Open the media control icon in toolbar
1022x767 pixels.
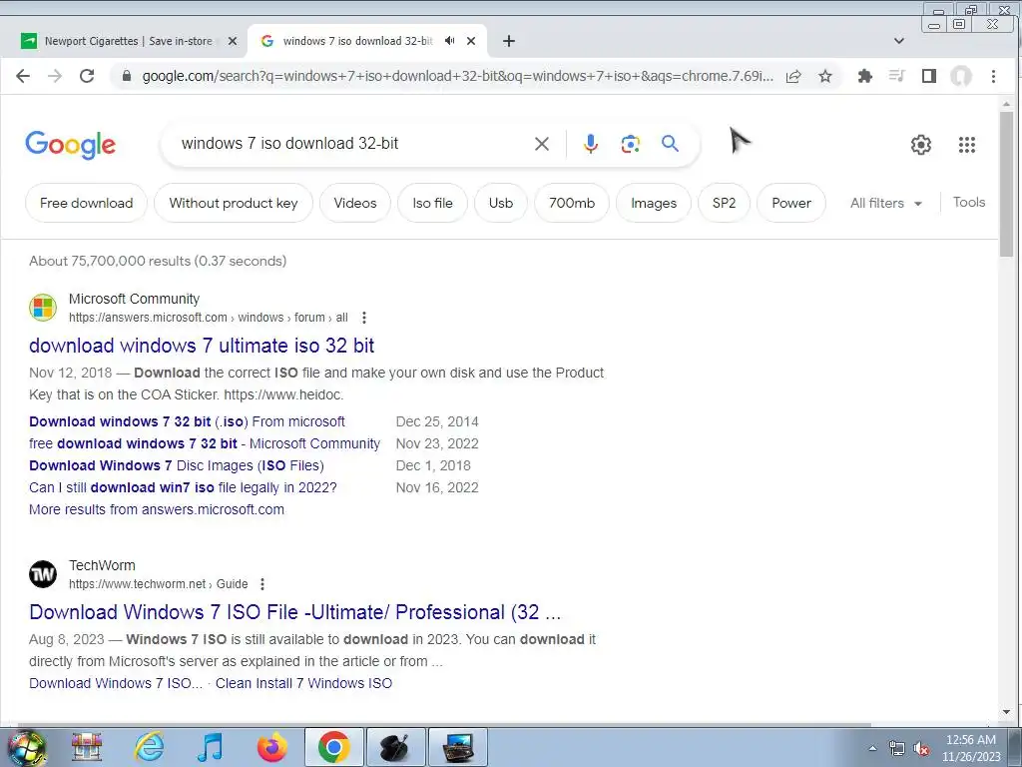(897, 76)
